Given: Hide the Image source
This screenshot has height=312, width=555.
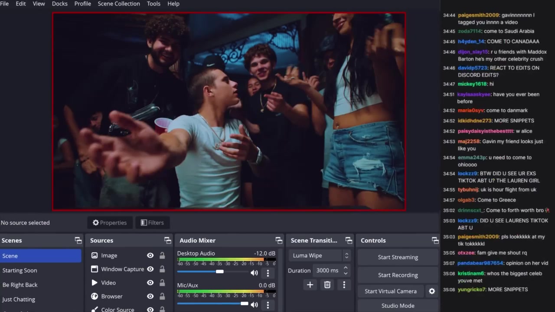Looking at the screenshot, I should 150,256.
